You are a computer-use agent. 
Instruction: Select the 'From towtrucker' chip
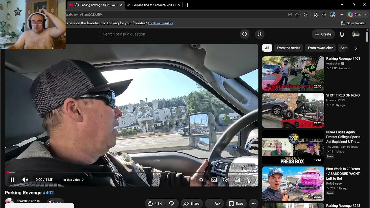pos(320,48)
